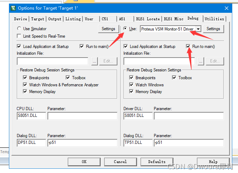
Task: Toggle Watch Windows & Performance Analyzer
Action: (x=25, y=85)
